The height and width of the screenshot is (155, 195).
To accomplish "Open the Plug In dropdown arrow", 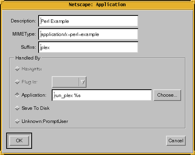I will [83, 82].
